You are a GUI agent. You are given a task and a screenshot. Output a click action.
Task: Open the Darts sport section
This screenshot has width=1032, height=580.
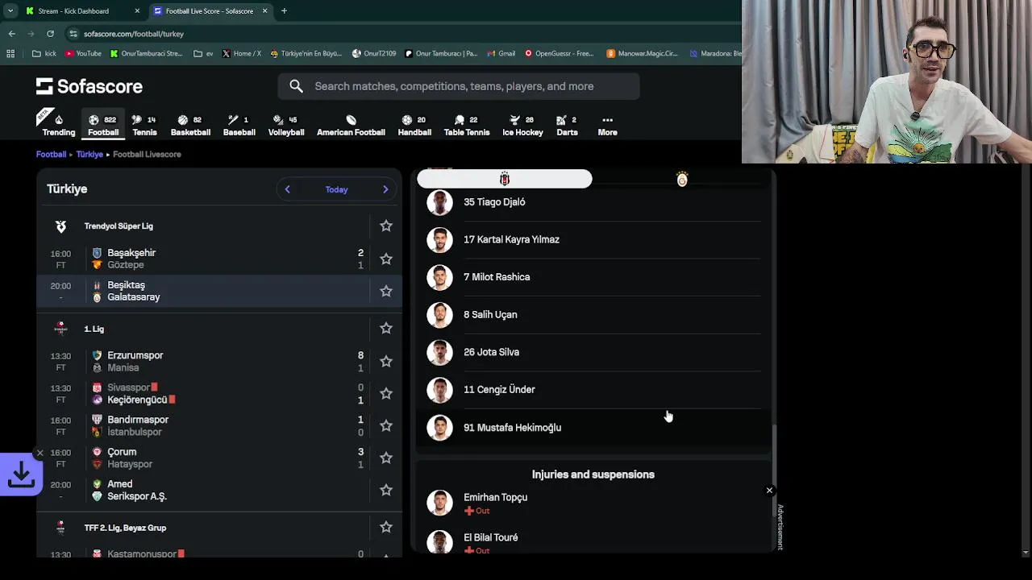click(567, 125)
